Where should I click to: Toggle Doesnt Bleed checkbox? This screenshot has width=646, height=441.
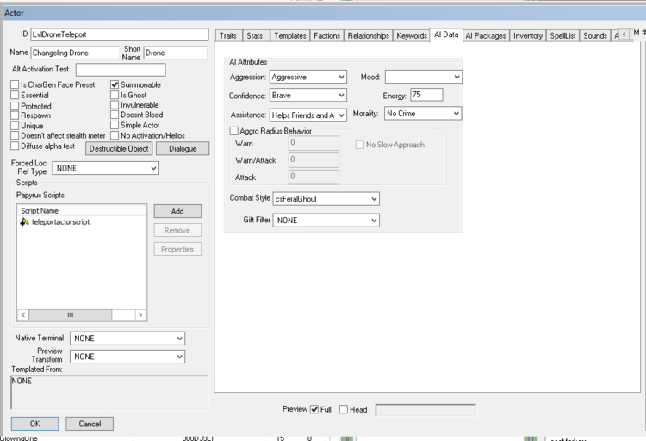click(x=115, y=115)
